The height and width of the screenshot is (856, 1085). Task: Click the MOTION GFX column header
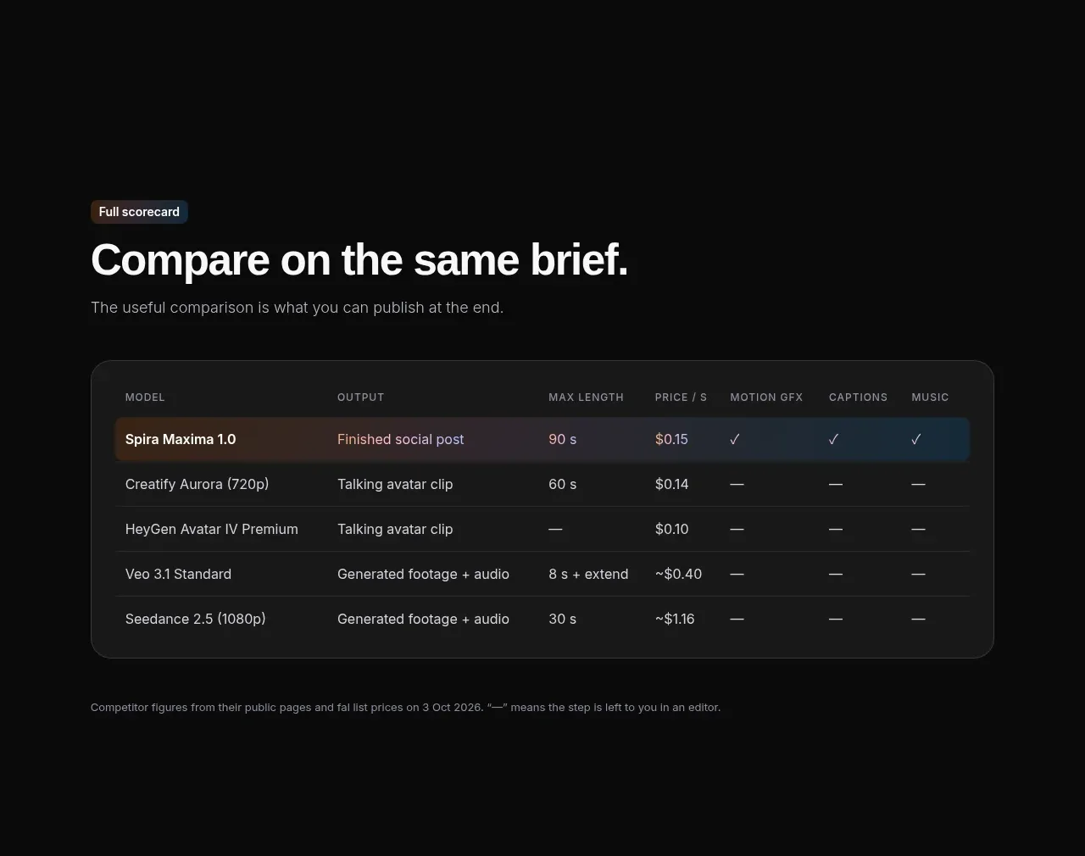tap(766, 397)
